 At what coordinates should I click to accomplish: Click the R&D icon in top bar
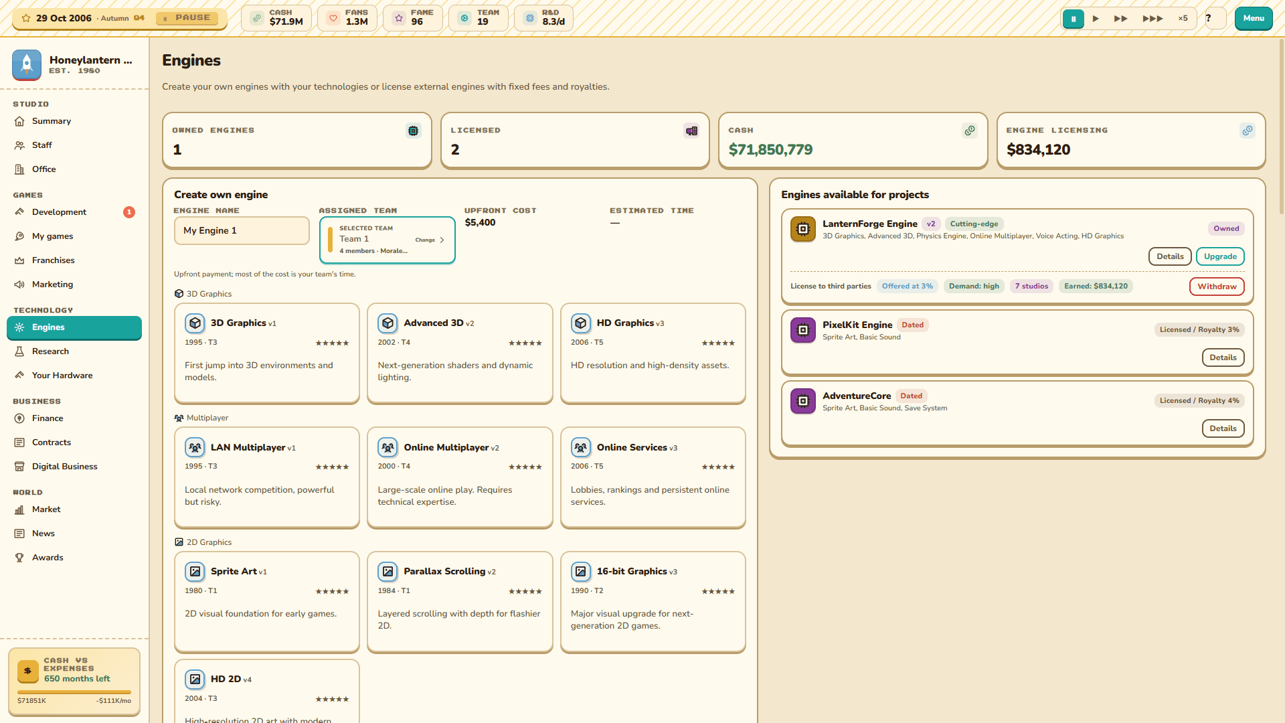[x=530, y=18]
